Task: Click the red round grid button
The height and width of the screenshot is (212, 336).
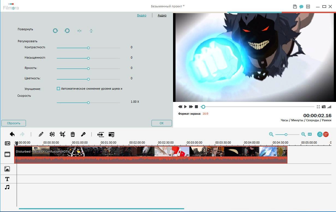Action: (x=326, y=134)
